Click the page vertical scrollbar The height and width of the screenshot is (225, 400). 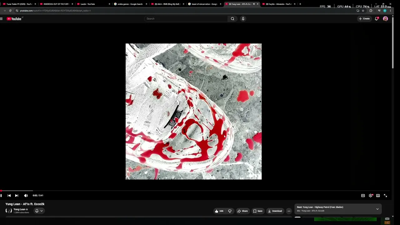click(392, 42)
